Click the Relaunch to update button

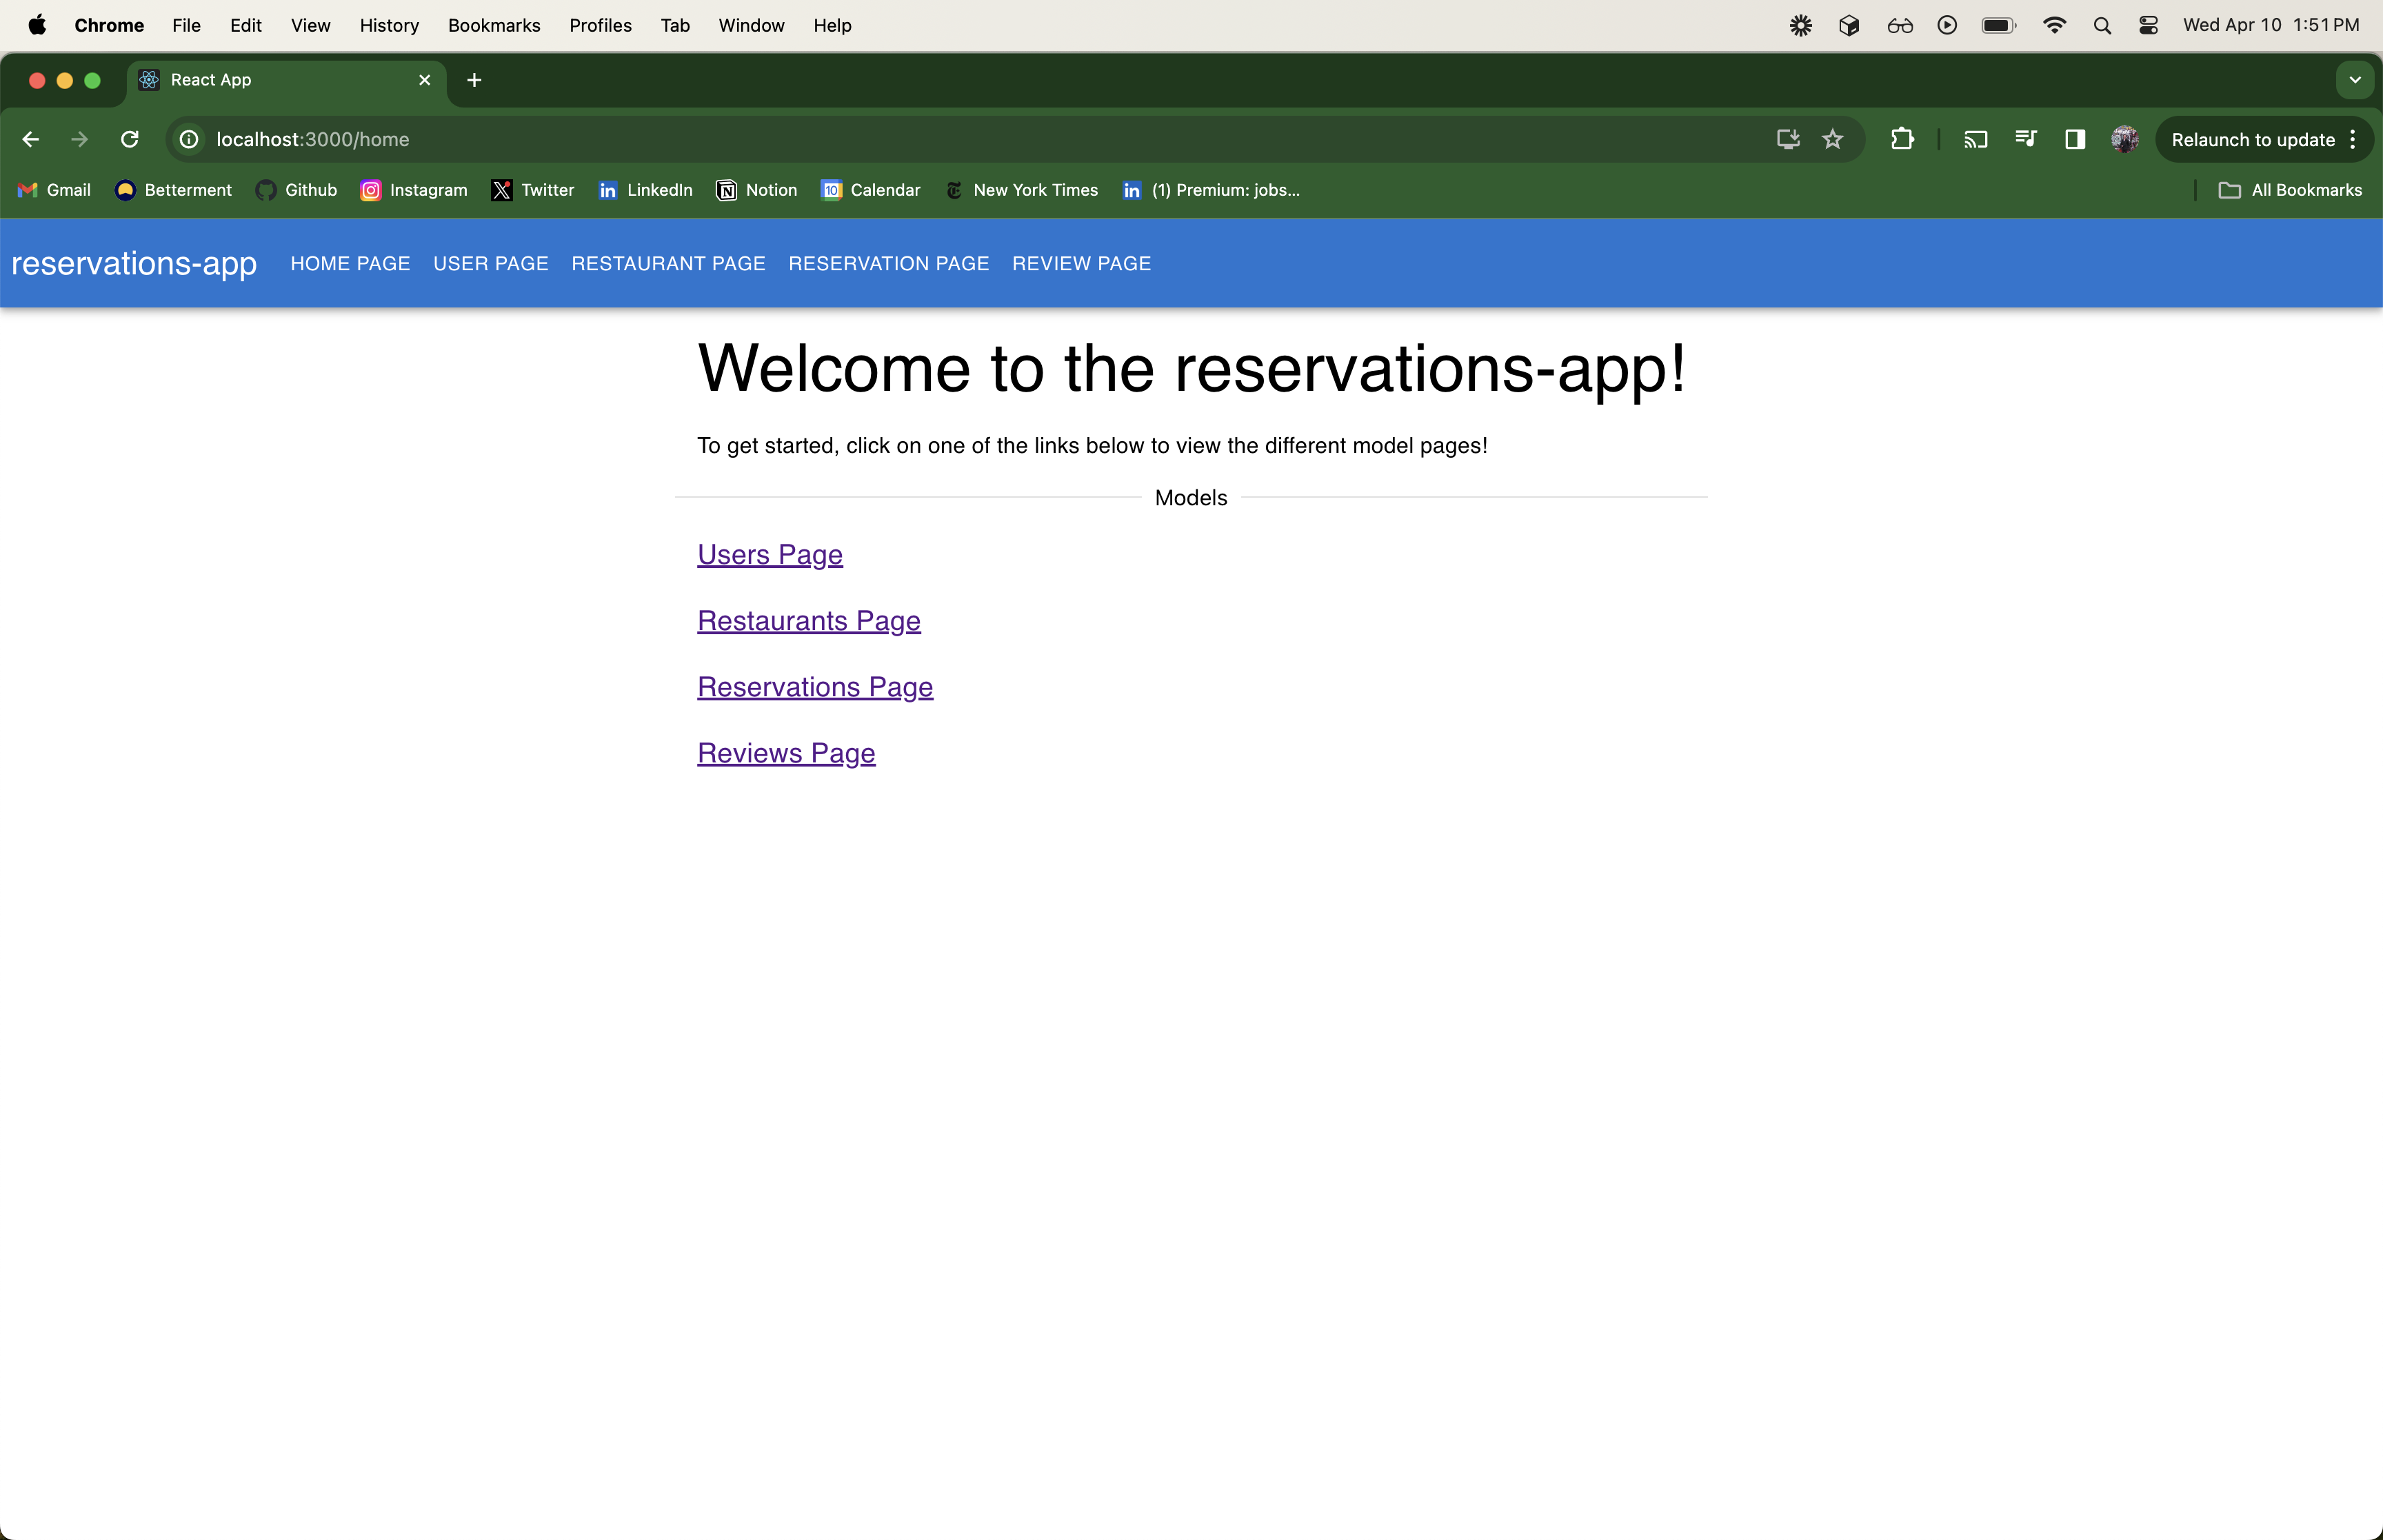(x=2252, y=139)
